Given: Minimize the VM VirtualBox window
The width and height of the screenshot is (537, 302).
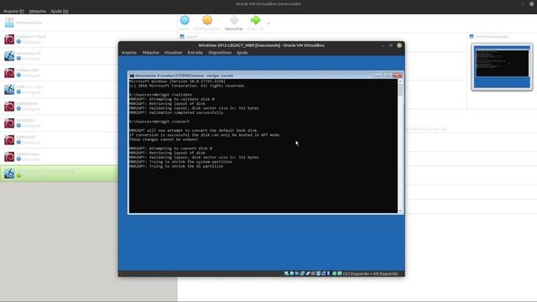Looking at the screenshot, I should (x=383, y=45).
